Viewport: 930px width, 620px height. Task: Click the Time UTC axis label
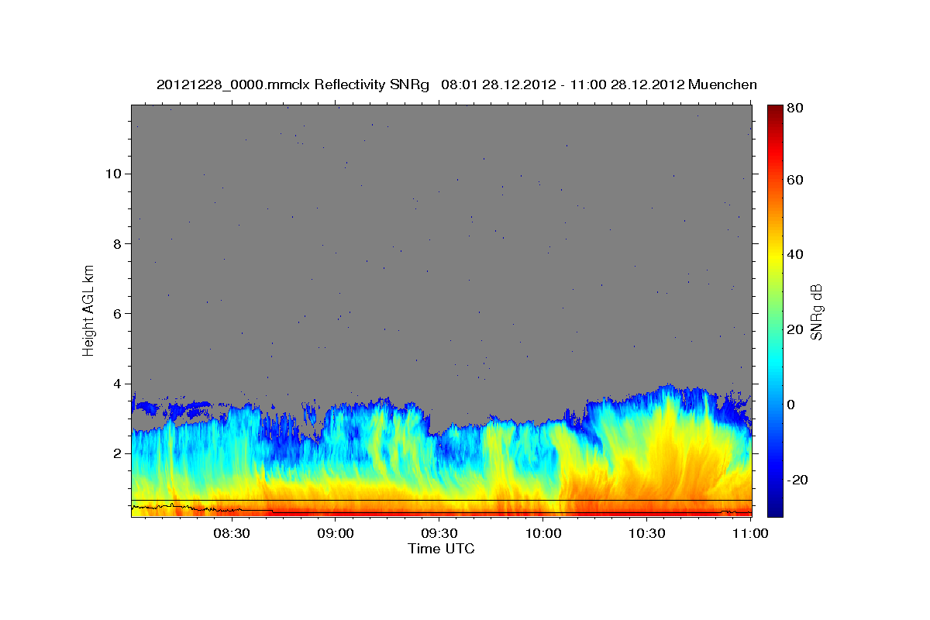coord(441,549)
